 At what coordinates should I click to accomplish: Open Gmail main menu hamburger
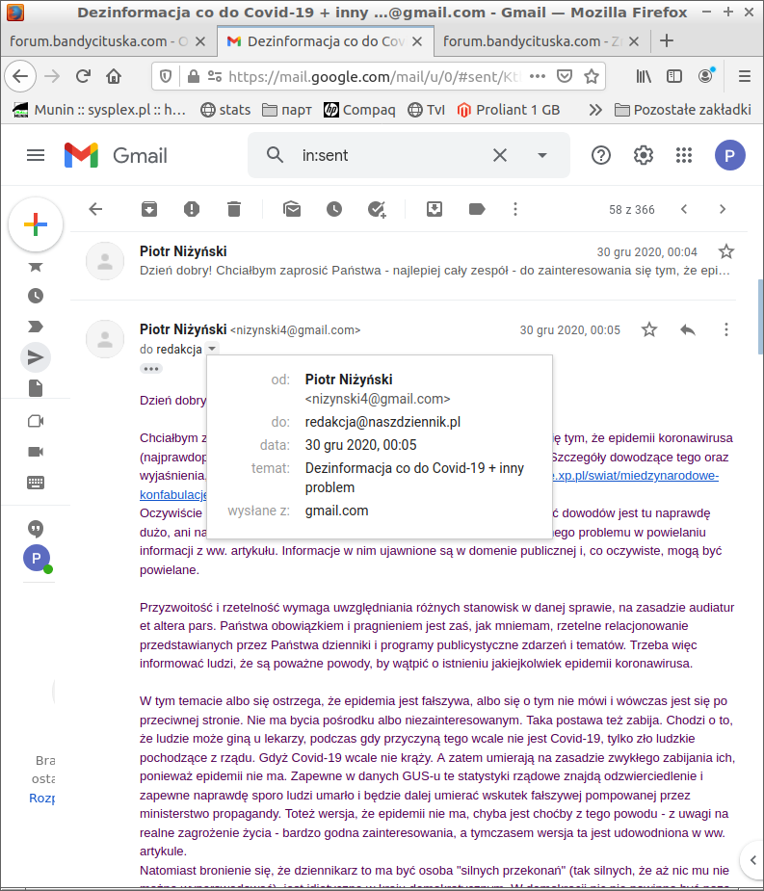pos(36,155)
